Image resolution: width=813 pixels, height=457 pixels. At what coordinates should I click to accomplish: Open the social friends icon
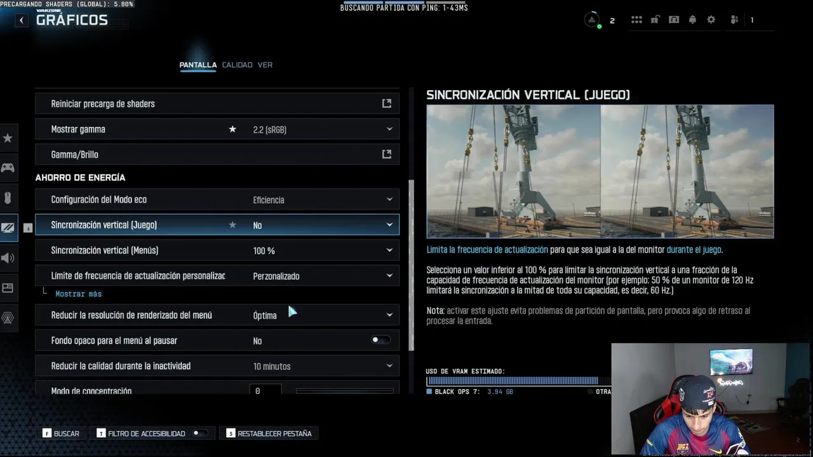tap(734, 20)
